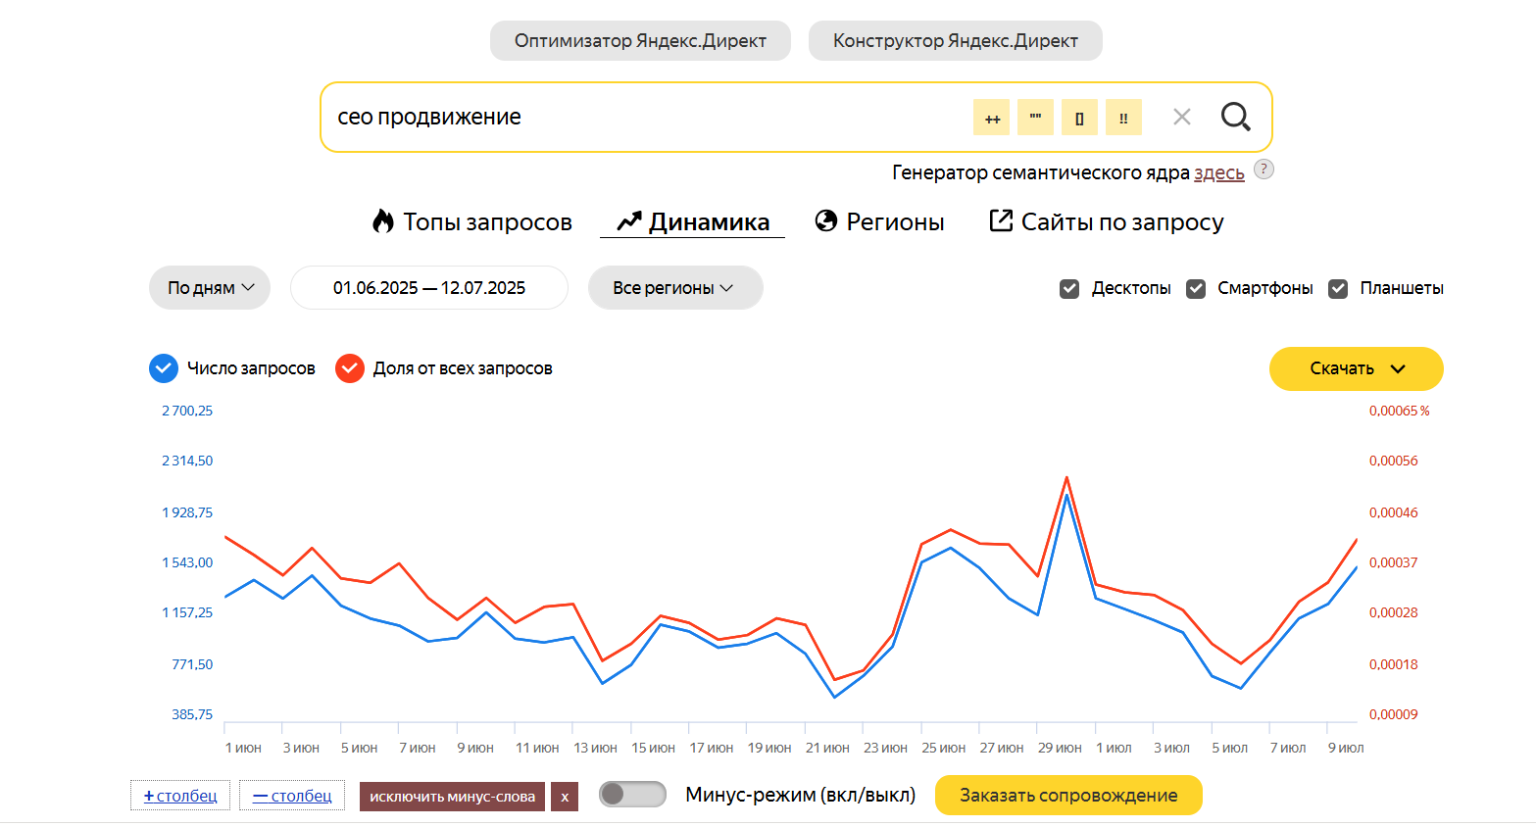Screen dimensions: 1536x827
Task: Toggle the red Доля от всех запросов series
Action: tap(350, 368)
